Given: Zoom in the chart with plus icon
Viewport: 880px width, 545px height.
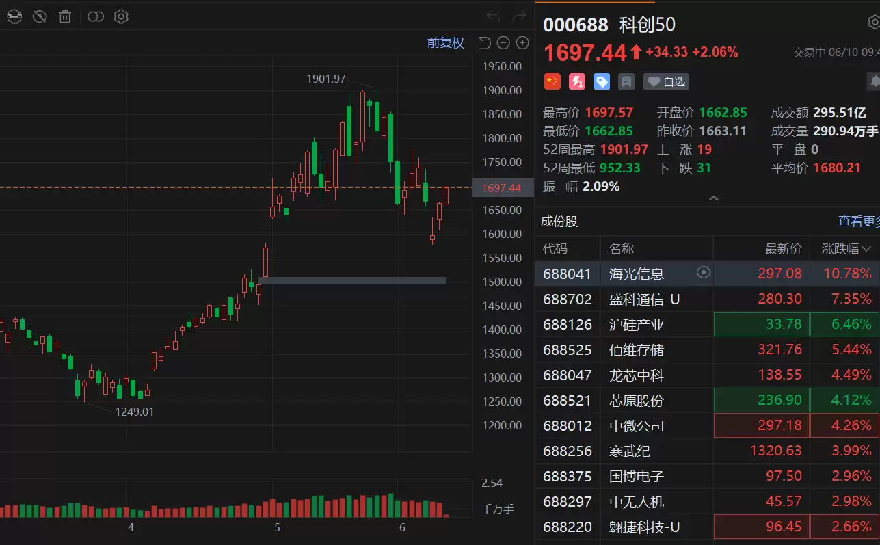Looking at the screenshot, I should pos(522,43).
